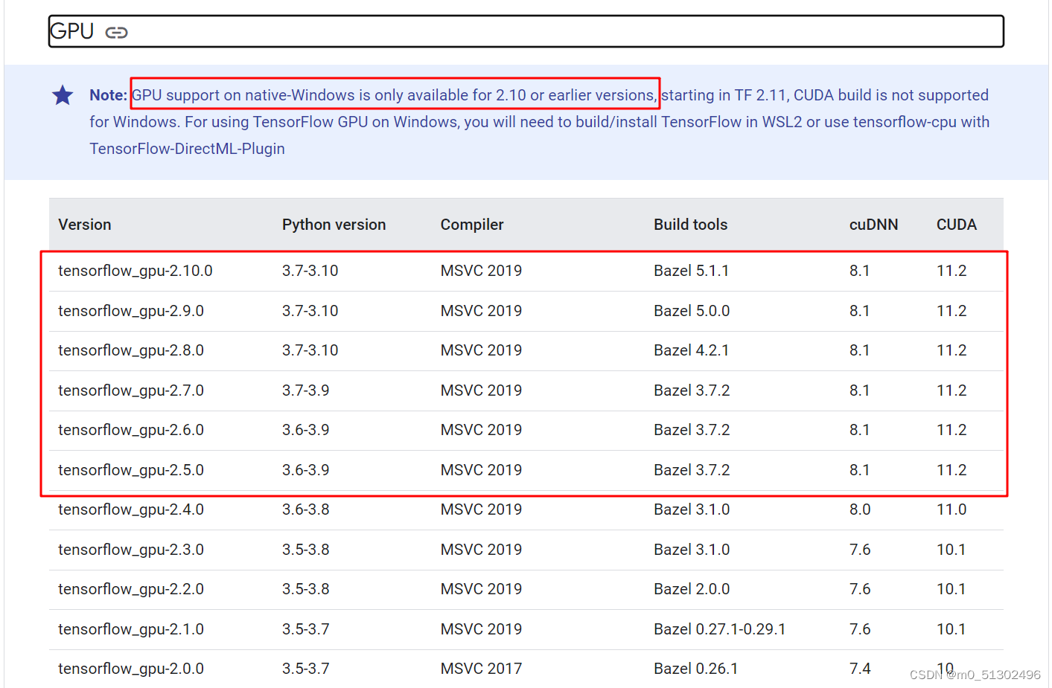Click 'Bazel 5.0.0' build tools cell

[x=692, y=311]
